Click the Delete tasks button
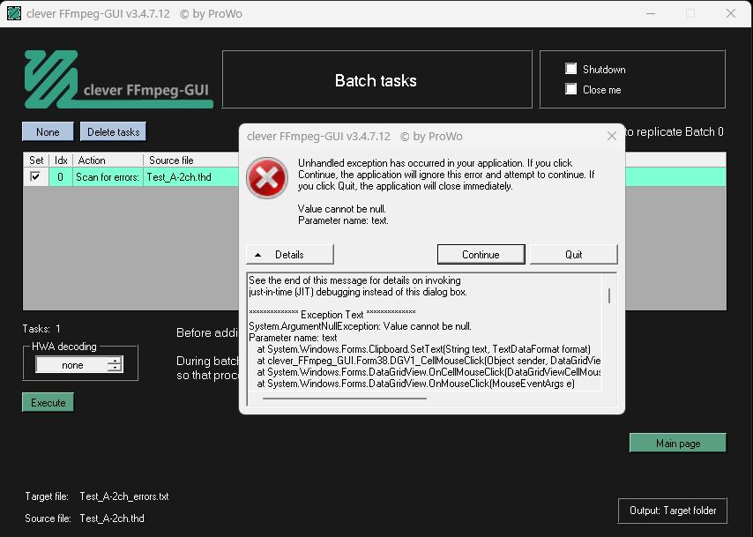The height and width of the screenshot is (537, 753). pyautogui.click(x=114, y=131)
